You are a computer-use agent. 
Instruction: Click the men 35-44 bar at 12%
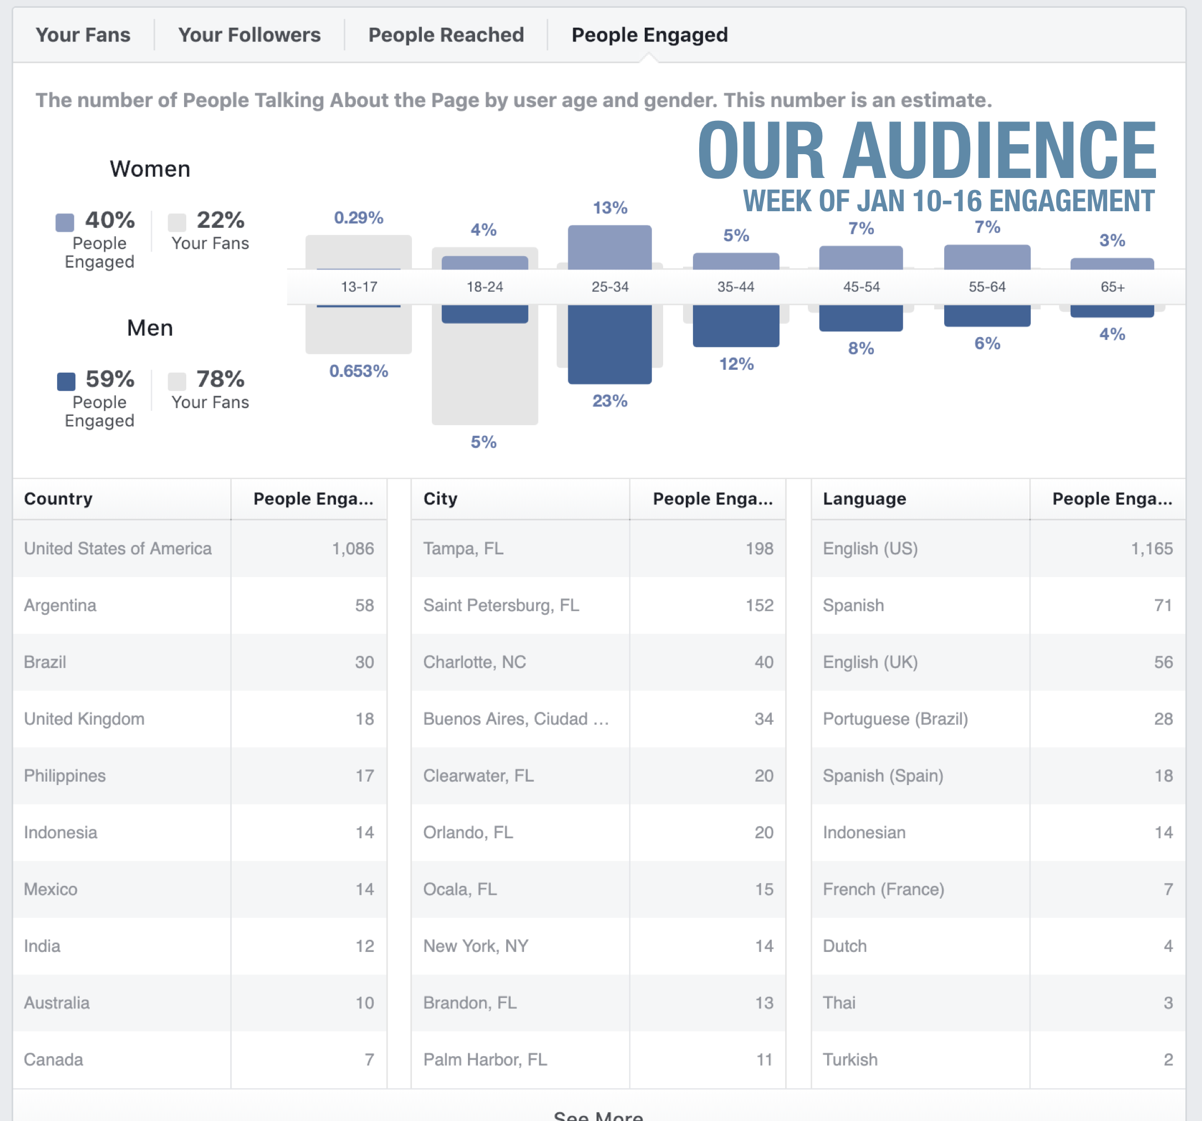[x=736, y=325]
